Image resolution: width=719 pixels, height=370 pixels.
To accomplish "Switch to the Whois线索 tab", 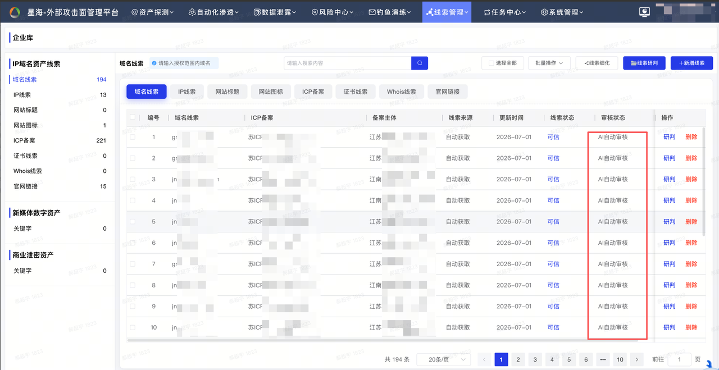I will click(x=402, y=92).
